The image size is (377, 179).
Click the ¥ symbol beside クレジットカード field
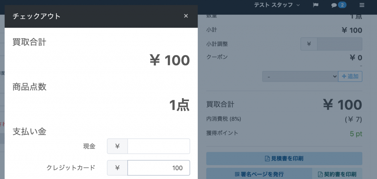click(117, 168)
